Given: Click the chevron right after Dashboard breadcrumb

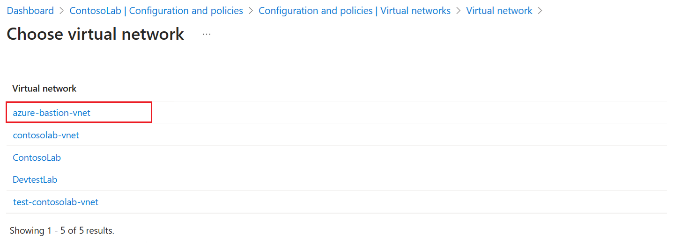Looking at the screenshot, I should point(62,10).
